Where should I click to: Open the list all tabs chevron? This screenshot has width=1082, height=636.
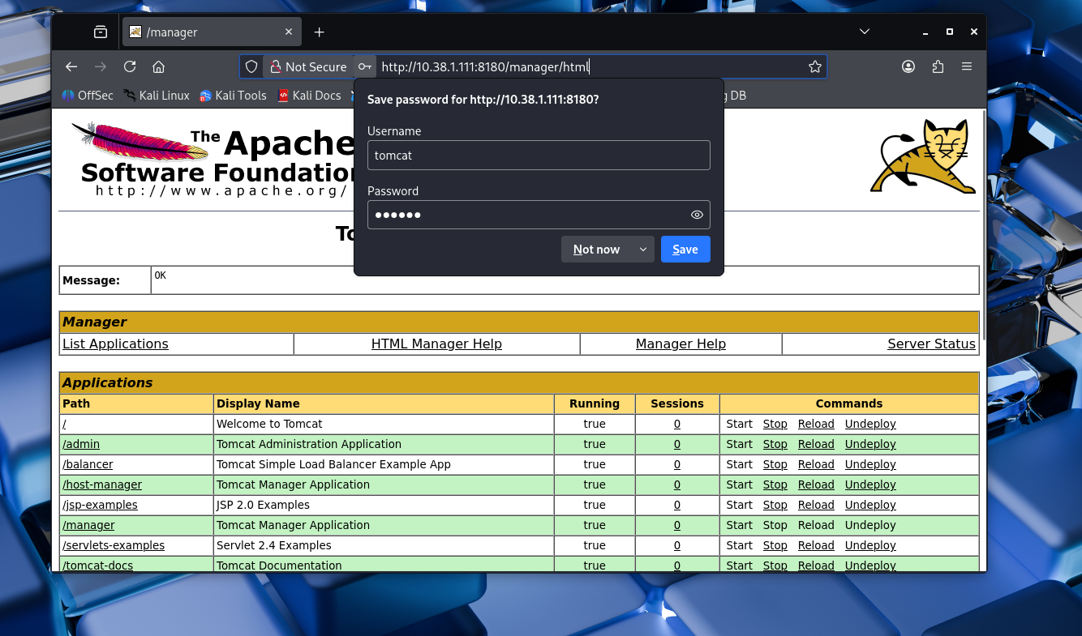865,32
